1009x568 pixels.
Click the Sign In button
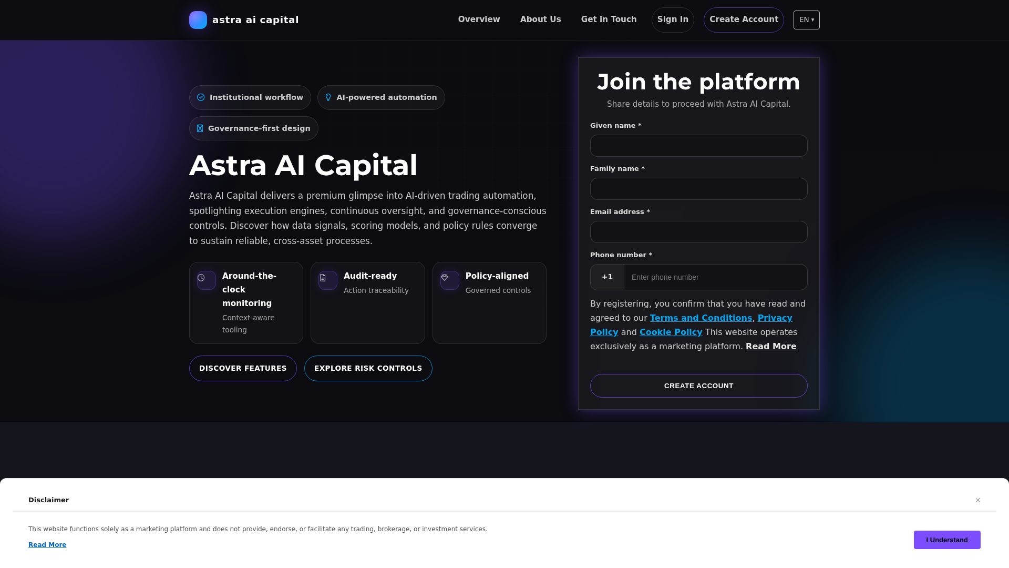[x=673, y=20]
